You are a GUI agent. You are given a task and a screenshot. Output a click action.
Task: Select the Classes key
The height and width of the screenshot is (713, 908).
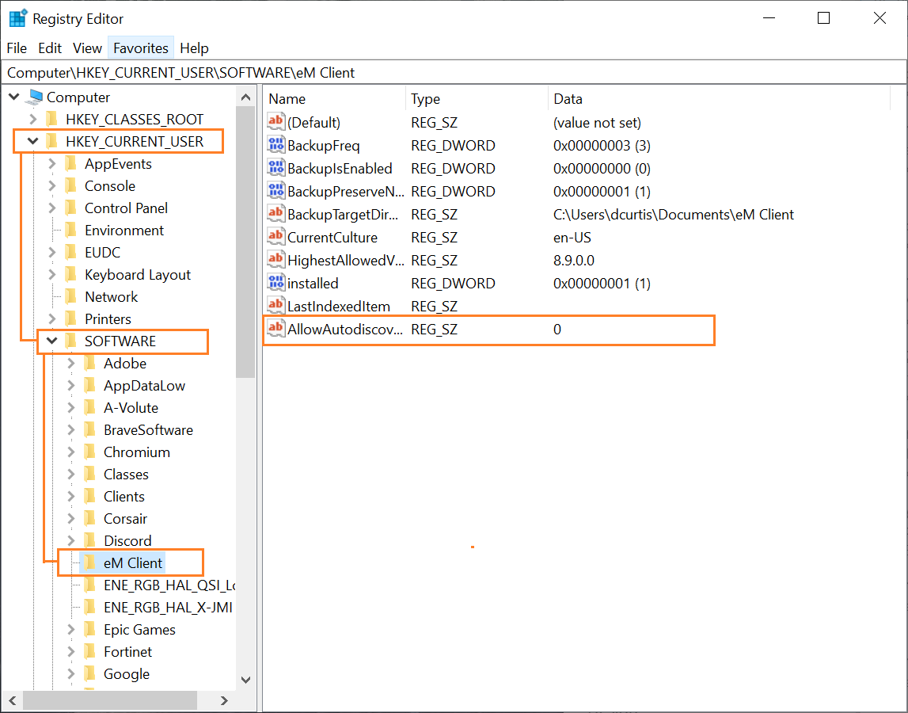click(126, 475)
